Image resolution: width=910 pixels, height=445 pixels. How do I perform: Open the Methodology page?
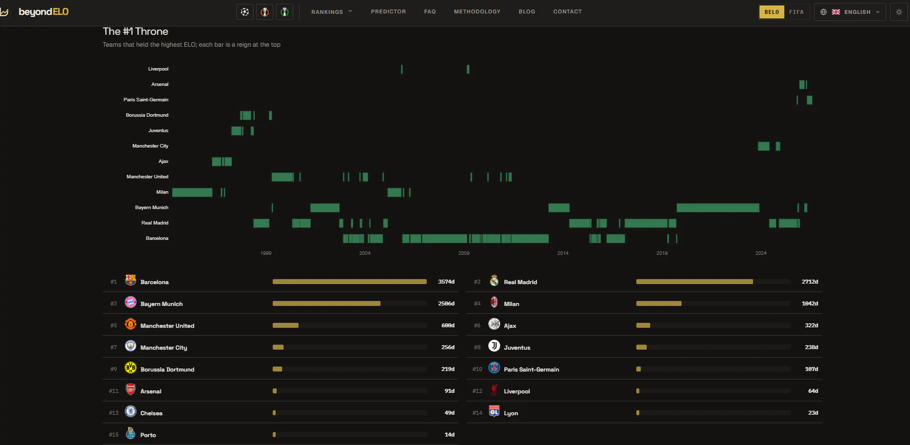coord(477,12)
